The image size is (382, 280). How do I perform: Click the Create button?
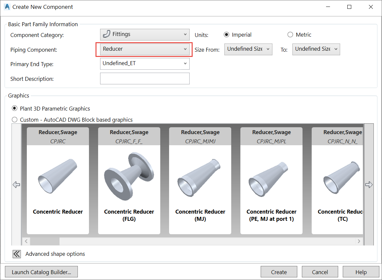pos(279,271)
